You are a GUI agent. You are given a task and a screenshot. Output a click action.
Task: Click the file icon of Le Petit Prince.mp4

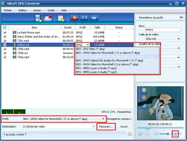coord(15,32)
